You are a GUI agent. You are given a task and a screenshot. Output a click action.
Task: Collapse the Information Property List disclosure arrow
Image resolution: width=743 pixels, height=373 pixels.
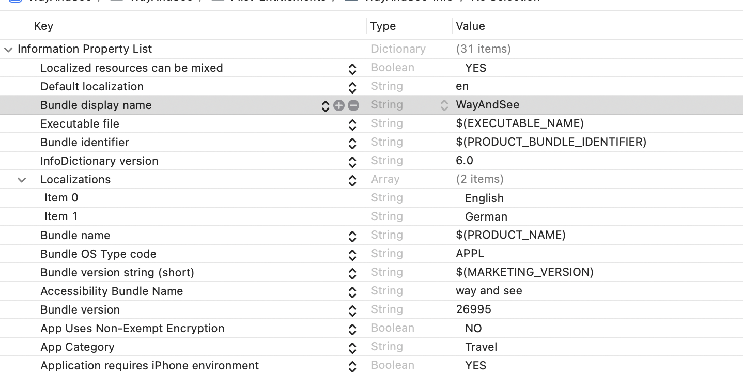[8, 50]
